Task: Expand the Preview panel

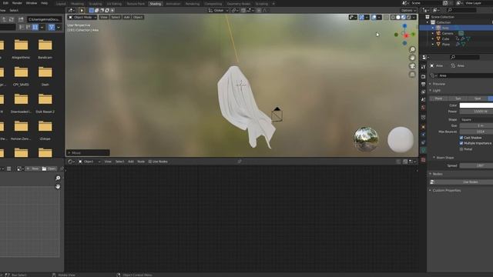Action: click(438, 84)
